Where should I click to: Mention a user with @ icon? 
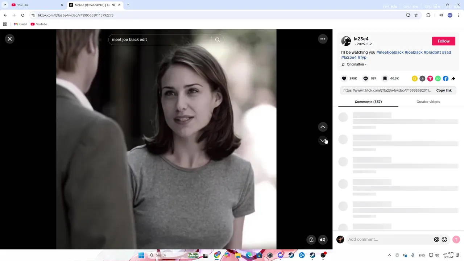[436, 240]
